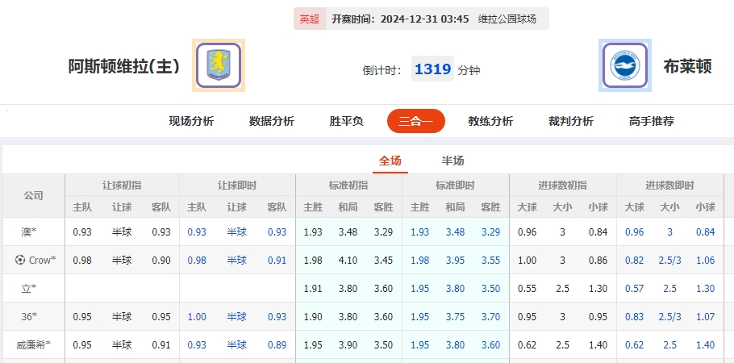Click the 布莱顿 team name
This screenshot has height=363, width=734.
[687, 66]
